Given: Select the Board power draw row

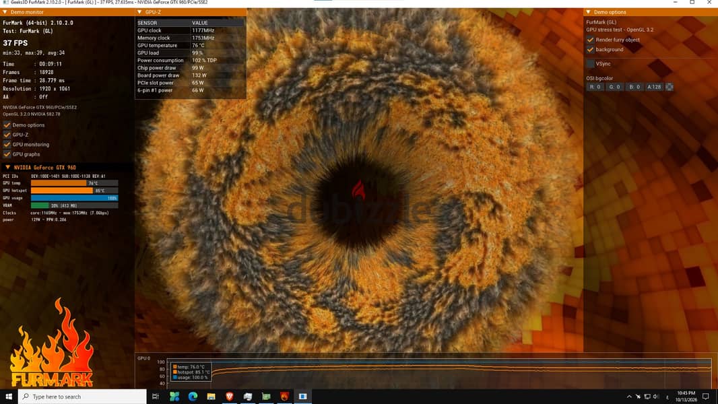Looking at the screenshot, I should click(x=191, y=75).
